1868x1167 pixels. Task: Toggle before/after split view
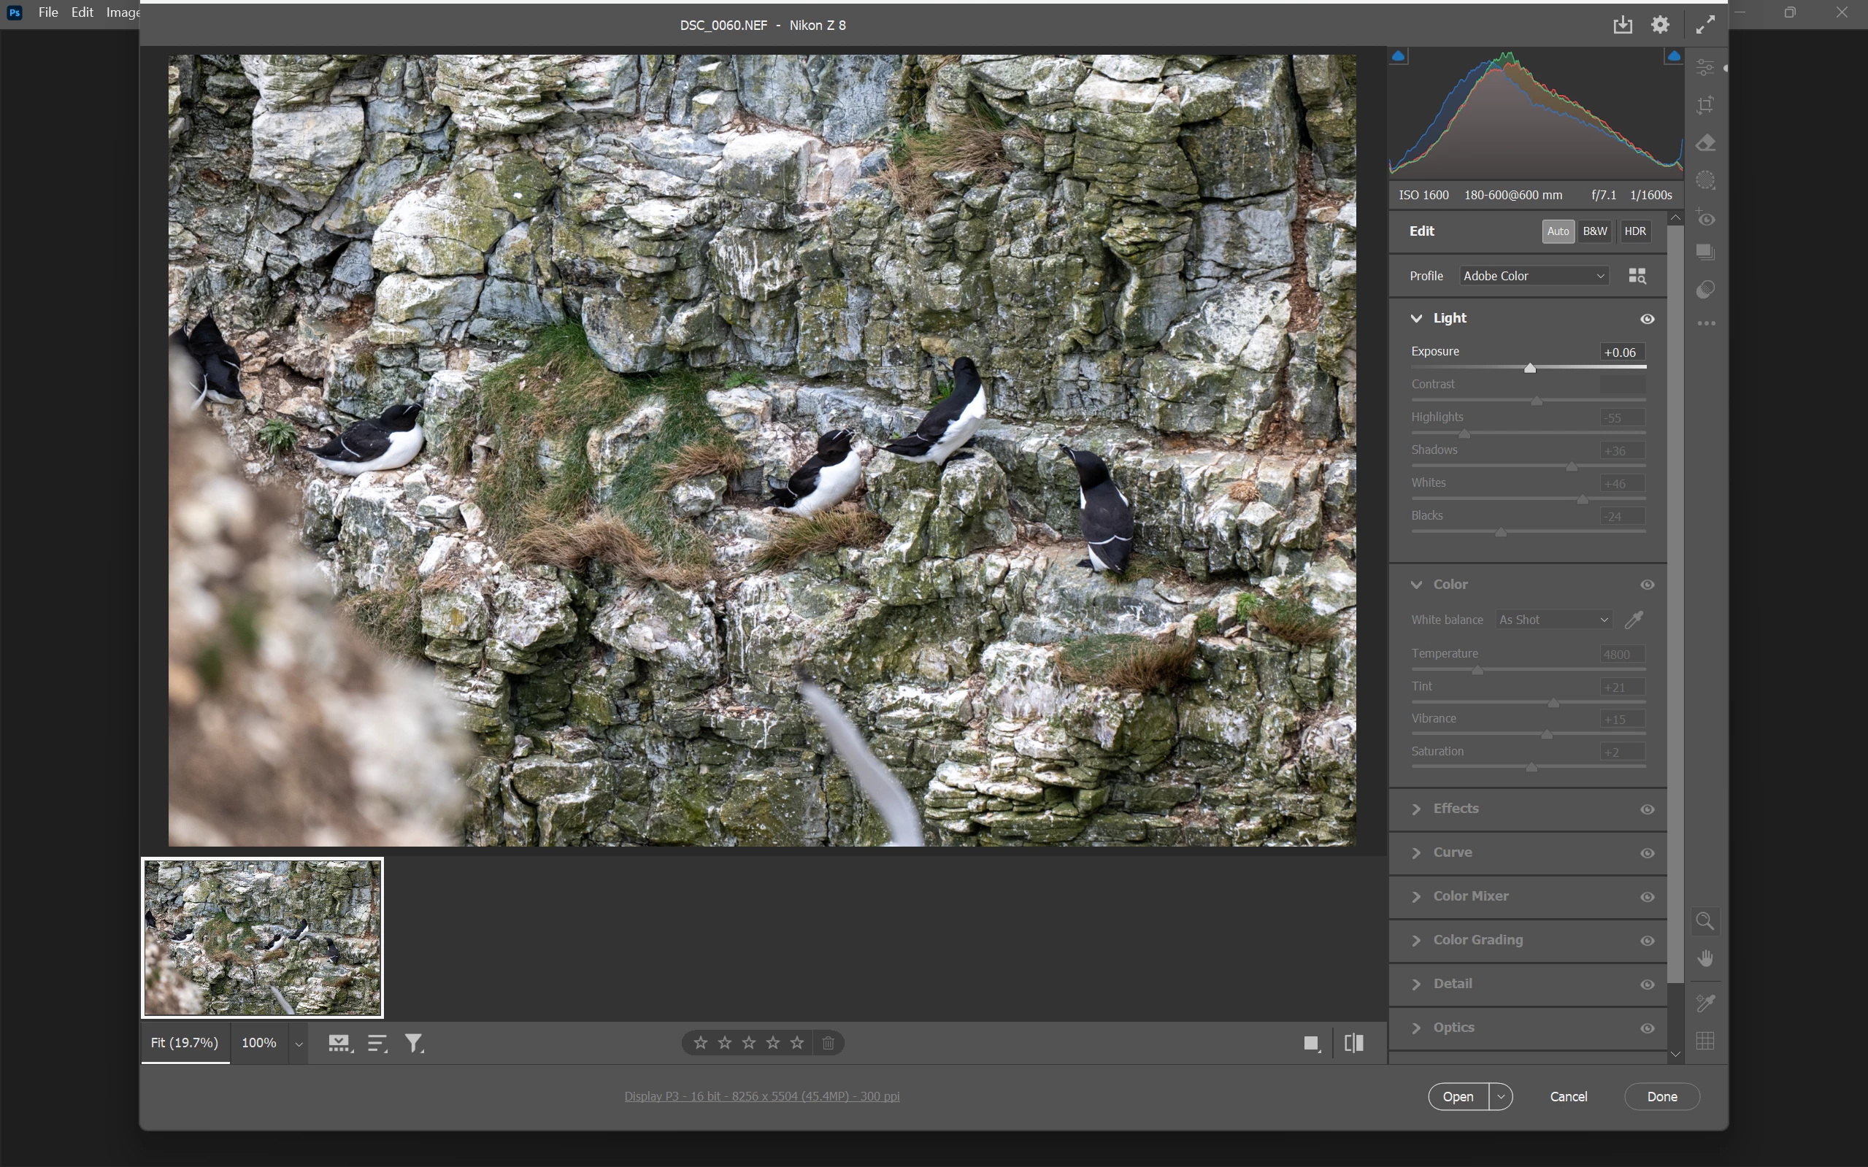1354,1044
